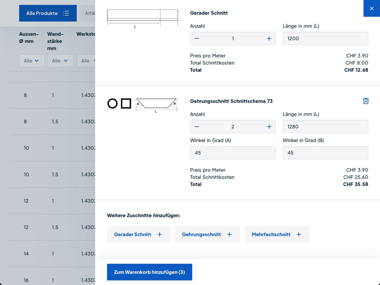Close the cutting configuration panel
This screenshot has width=380, height=285.
tap(372, 8)
